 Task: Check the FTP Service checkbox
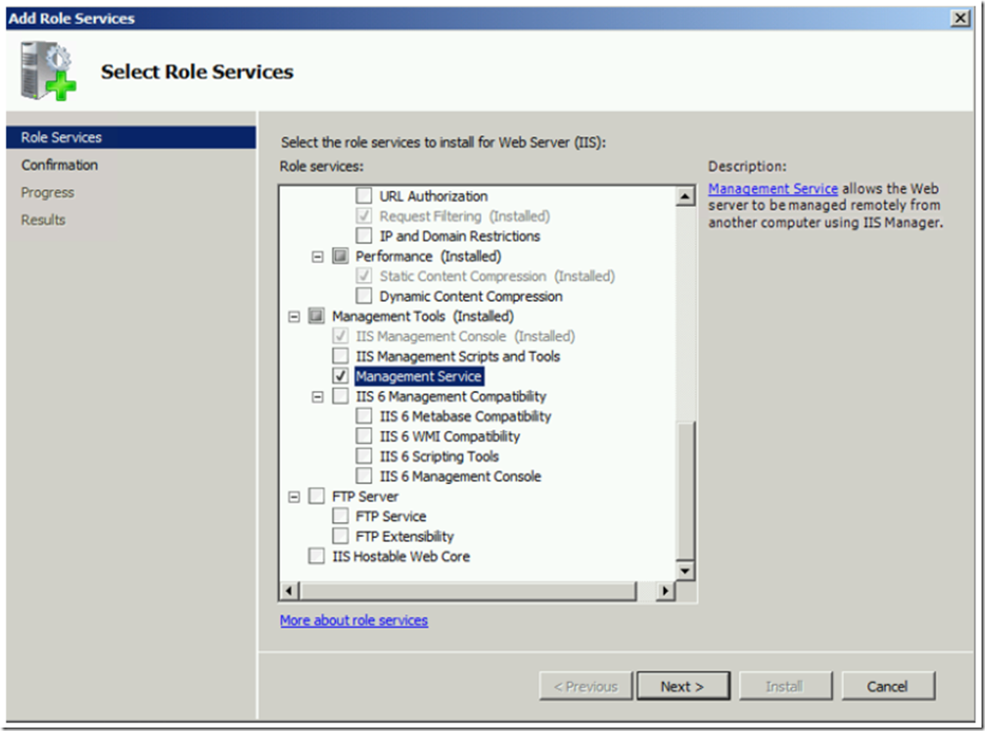[x=340, y=516]
